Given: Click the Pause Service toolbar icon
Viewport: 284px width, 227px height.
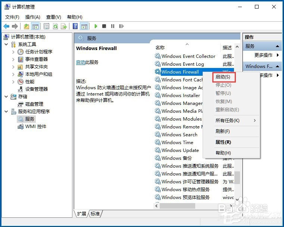Looking at the screenshot, I should click(x=112, y=26).
